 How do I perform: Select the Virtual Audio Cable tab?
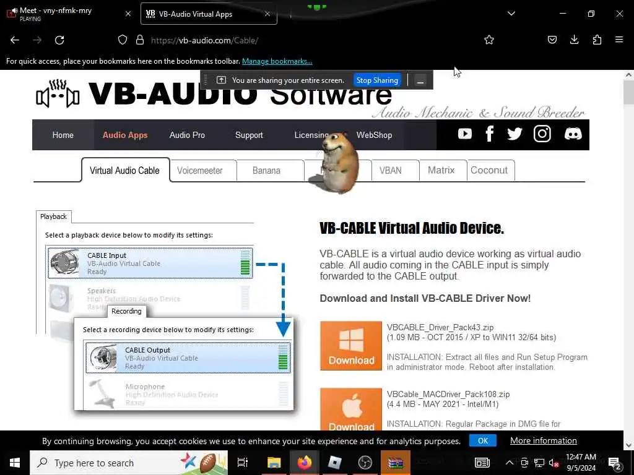[124, 171]
